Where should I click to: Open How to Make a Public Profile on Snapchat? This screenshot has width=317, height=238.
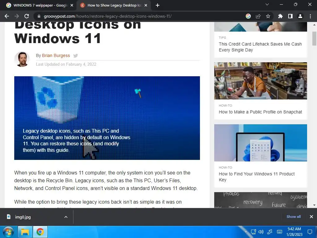[260, 112]
